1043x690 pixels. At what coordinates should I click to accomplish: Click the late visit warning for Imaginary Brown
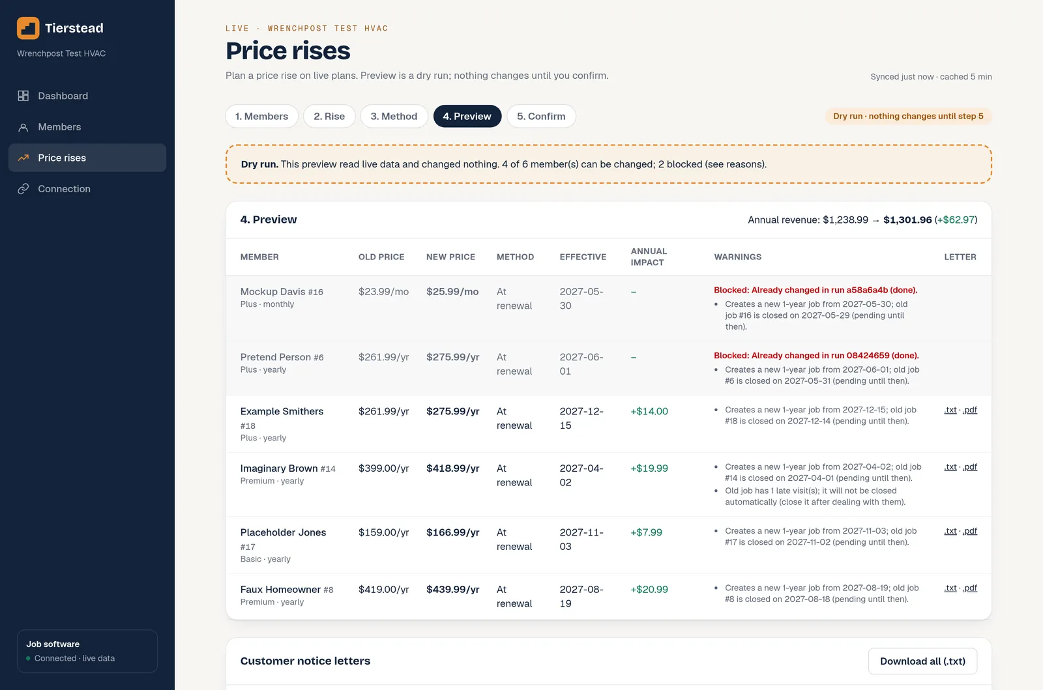(815, 496)
